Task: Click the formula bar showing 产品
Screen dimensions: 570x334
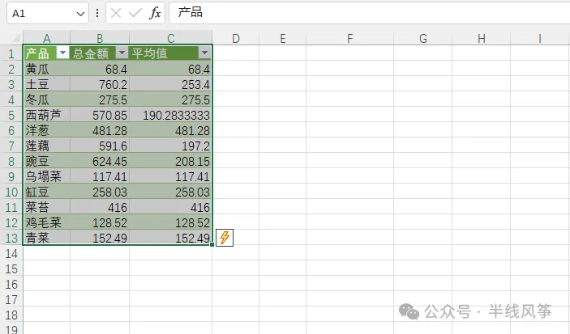Action: tap(369, 13)
